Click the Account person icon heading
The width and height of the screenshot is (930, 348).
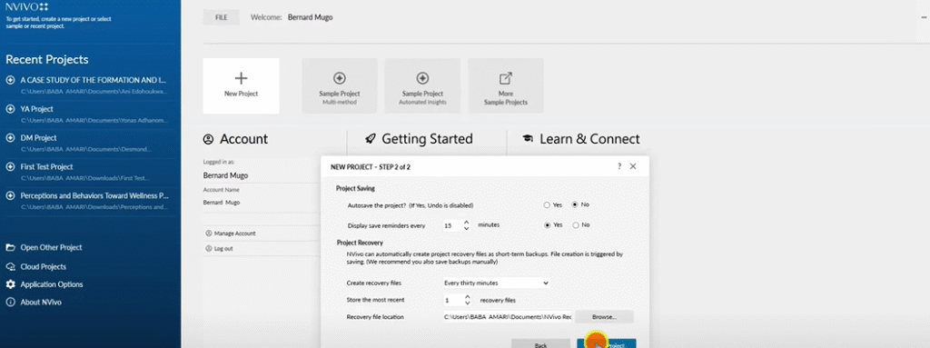208,139
